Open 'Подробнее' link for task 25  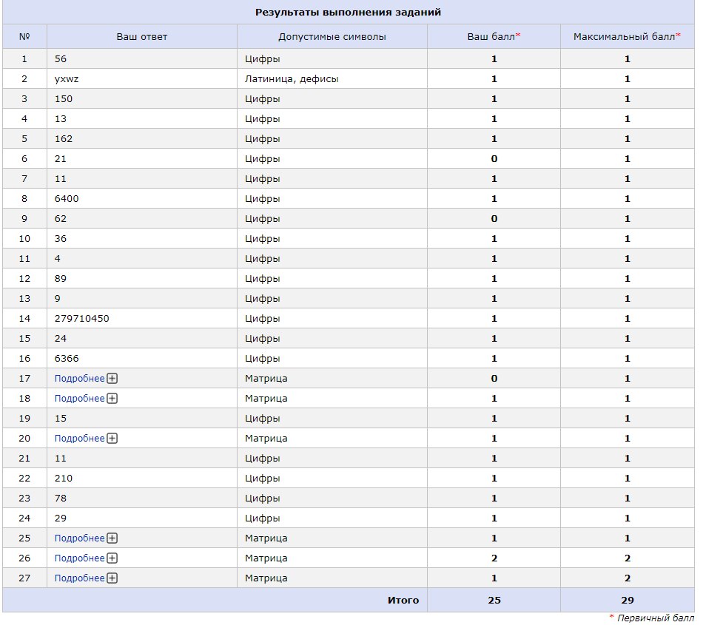tap(79, 538)
